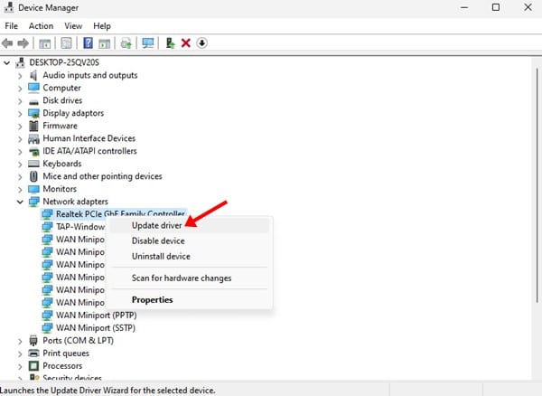The image size is (542, 396).
Task: Select Realtek PCIe GbE Family Controller
Action: coord(120,214)
